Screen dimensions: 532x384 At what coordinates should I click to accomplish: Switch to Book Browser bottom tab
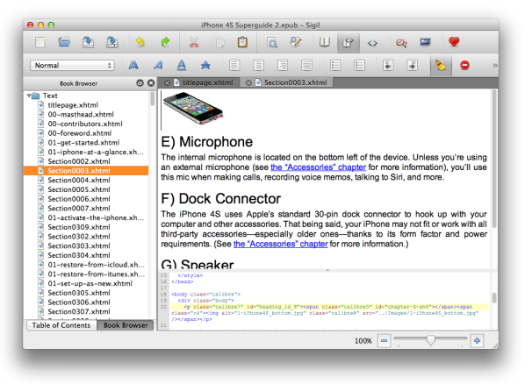(126, 325)
